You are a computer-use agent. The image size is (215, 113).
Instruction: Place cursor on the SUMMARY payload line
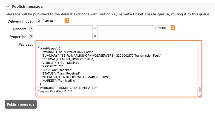pyautogui.click(x=101, y=56)
